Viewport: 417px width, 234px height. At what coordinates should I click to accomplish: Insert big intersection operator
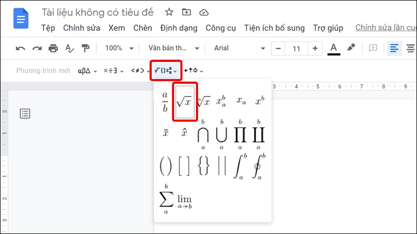coord(203,135)
